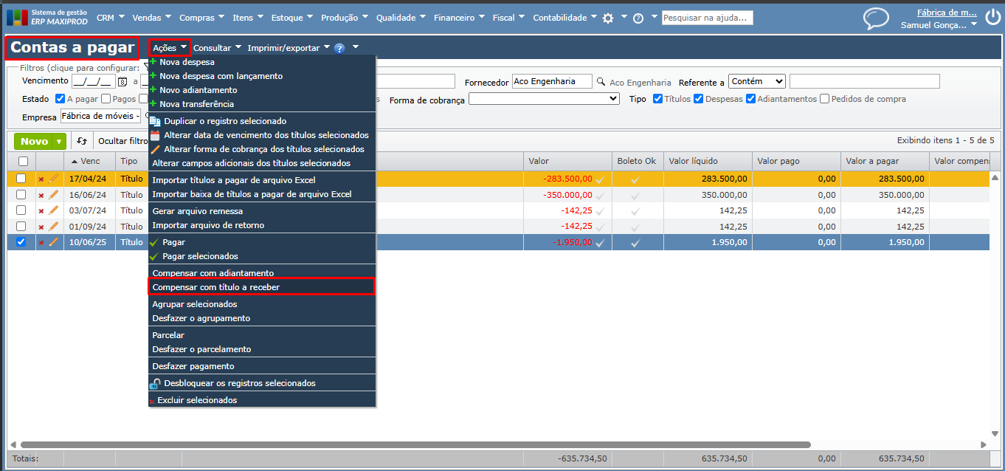
Task: Toggle the Pagos checkbox
Action: pyautogui.click(x=106, y=99)
